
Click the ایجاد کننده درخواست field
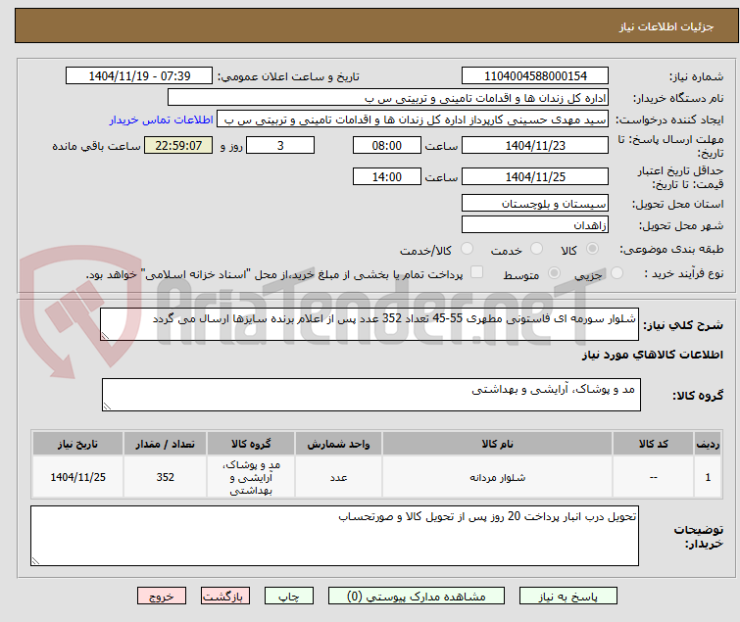tap(413, 120)
